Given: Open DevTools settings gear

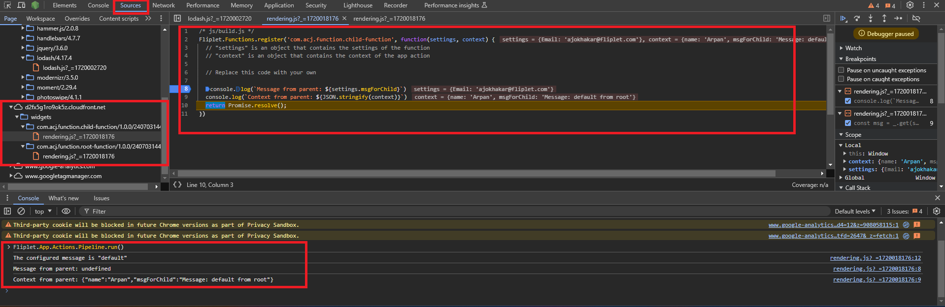Looking at the screenshot, I should pos(910,5).
